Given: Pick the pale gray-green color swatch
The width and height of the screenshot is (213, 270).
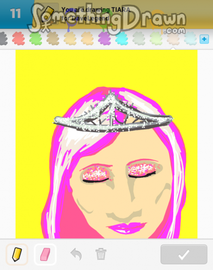Looking at the screenshot, I should 139,38.
